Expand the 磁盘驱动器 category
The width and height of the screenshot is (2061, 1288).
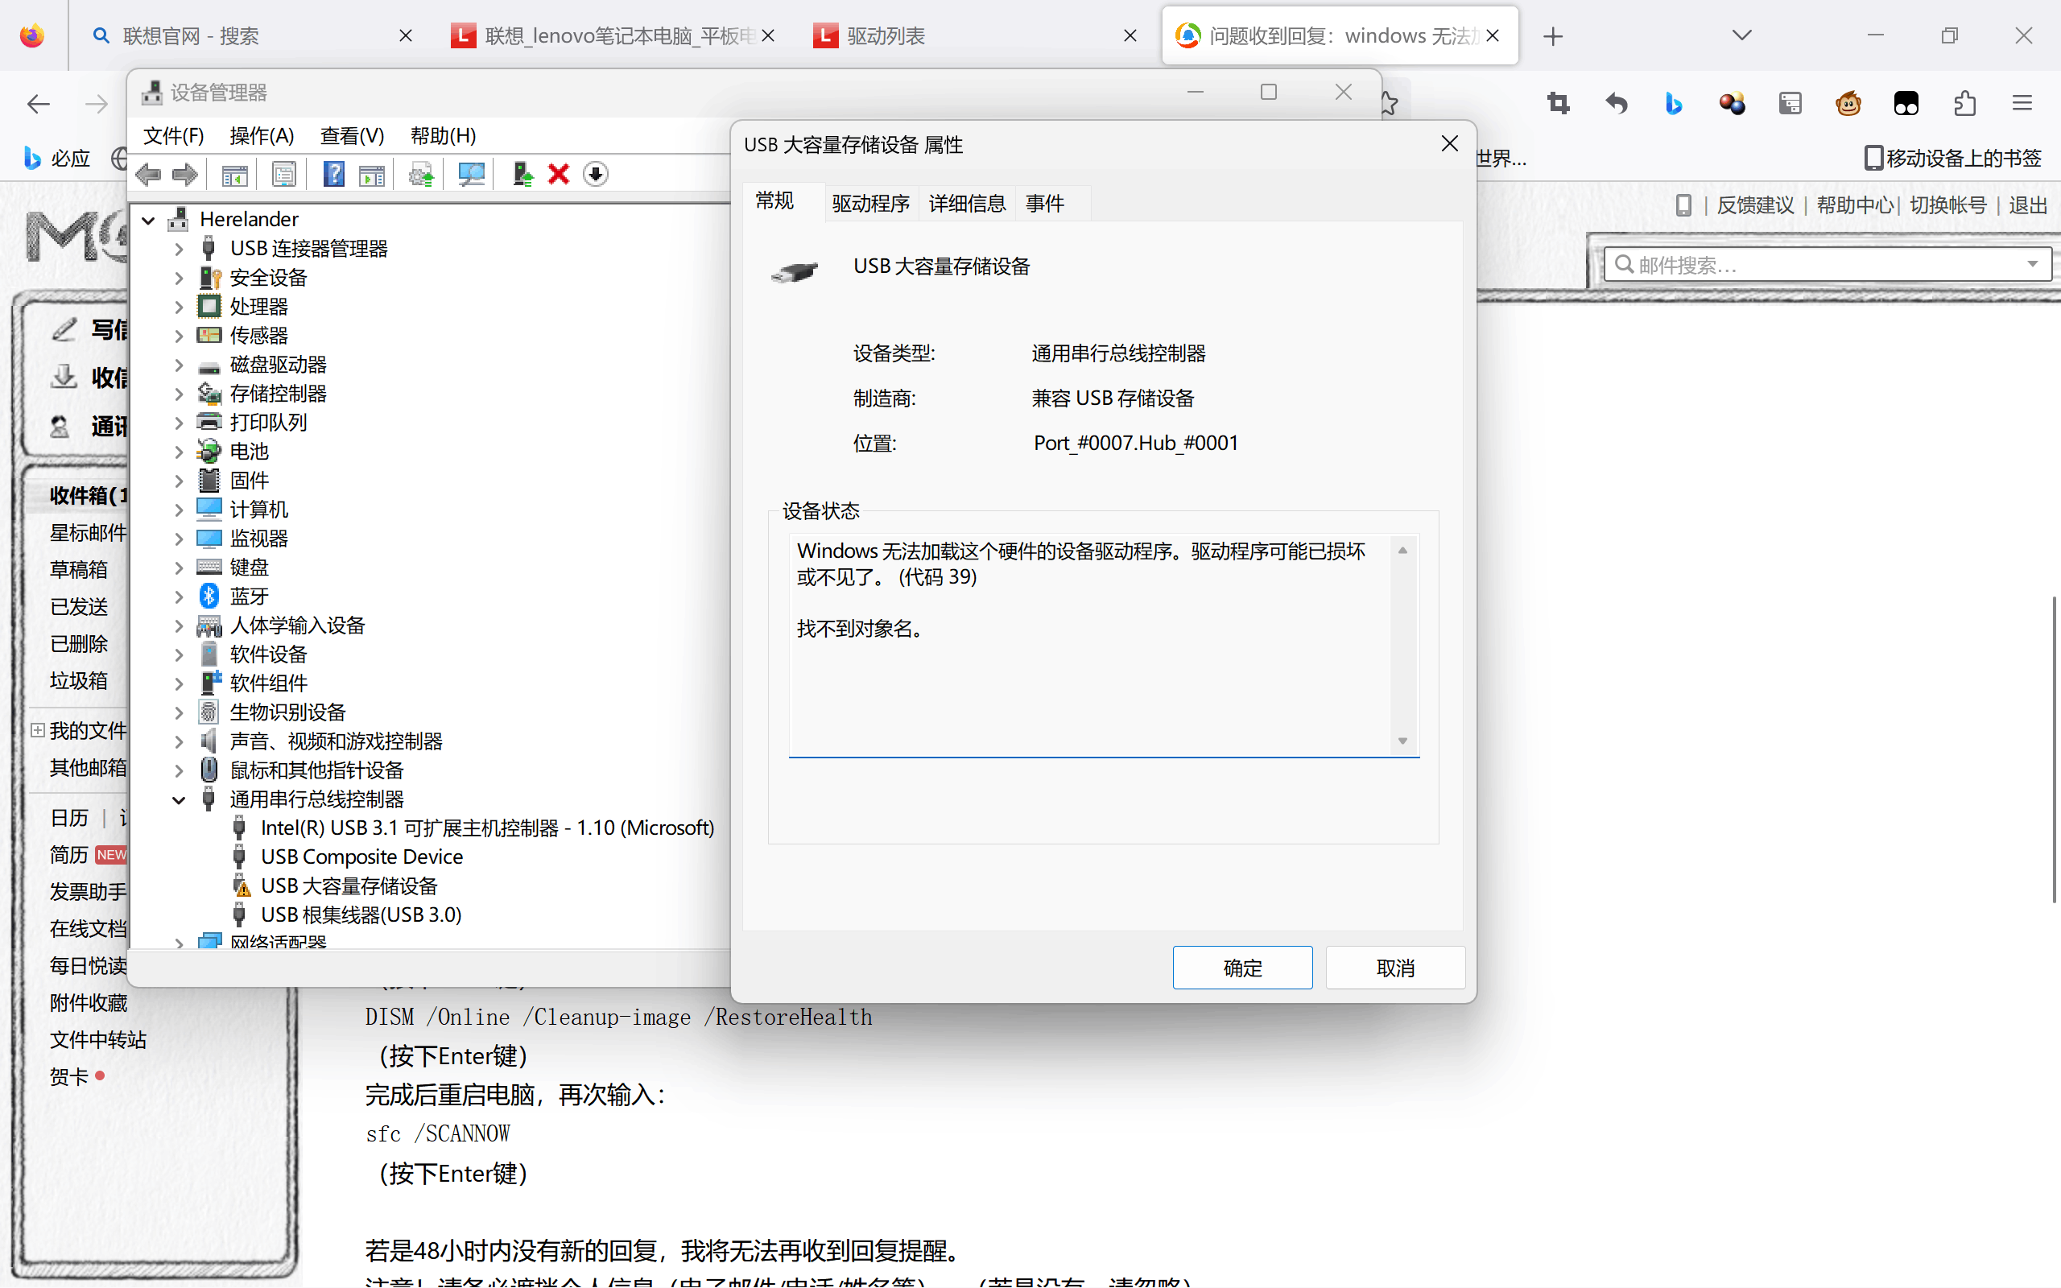pos(179,365)
